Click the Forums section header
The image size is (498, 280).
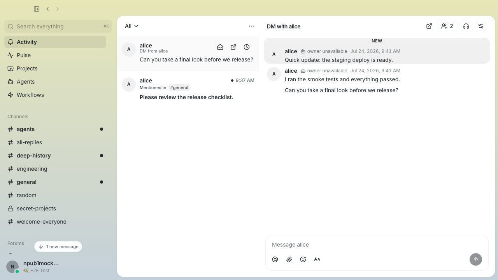pyautogui.click(x=16, y=243)
